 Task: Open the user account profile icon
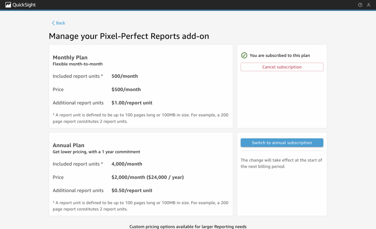[369, 5]
